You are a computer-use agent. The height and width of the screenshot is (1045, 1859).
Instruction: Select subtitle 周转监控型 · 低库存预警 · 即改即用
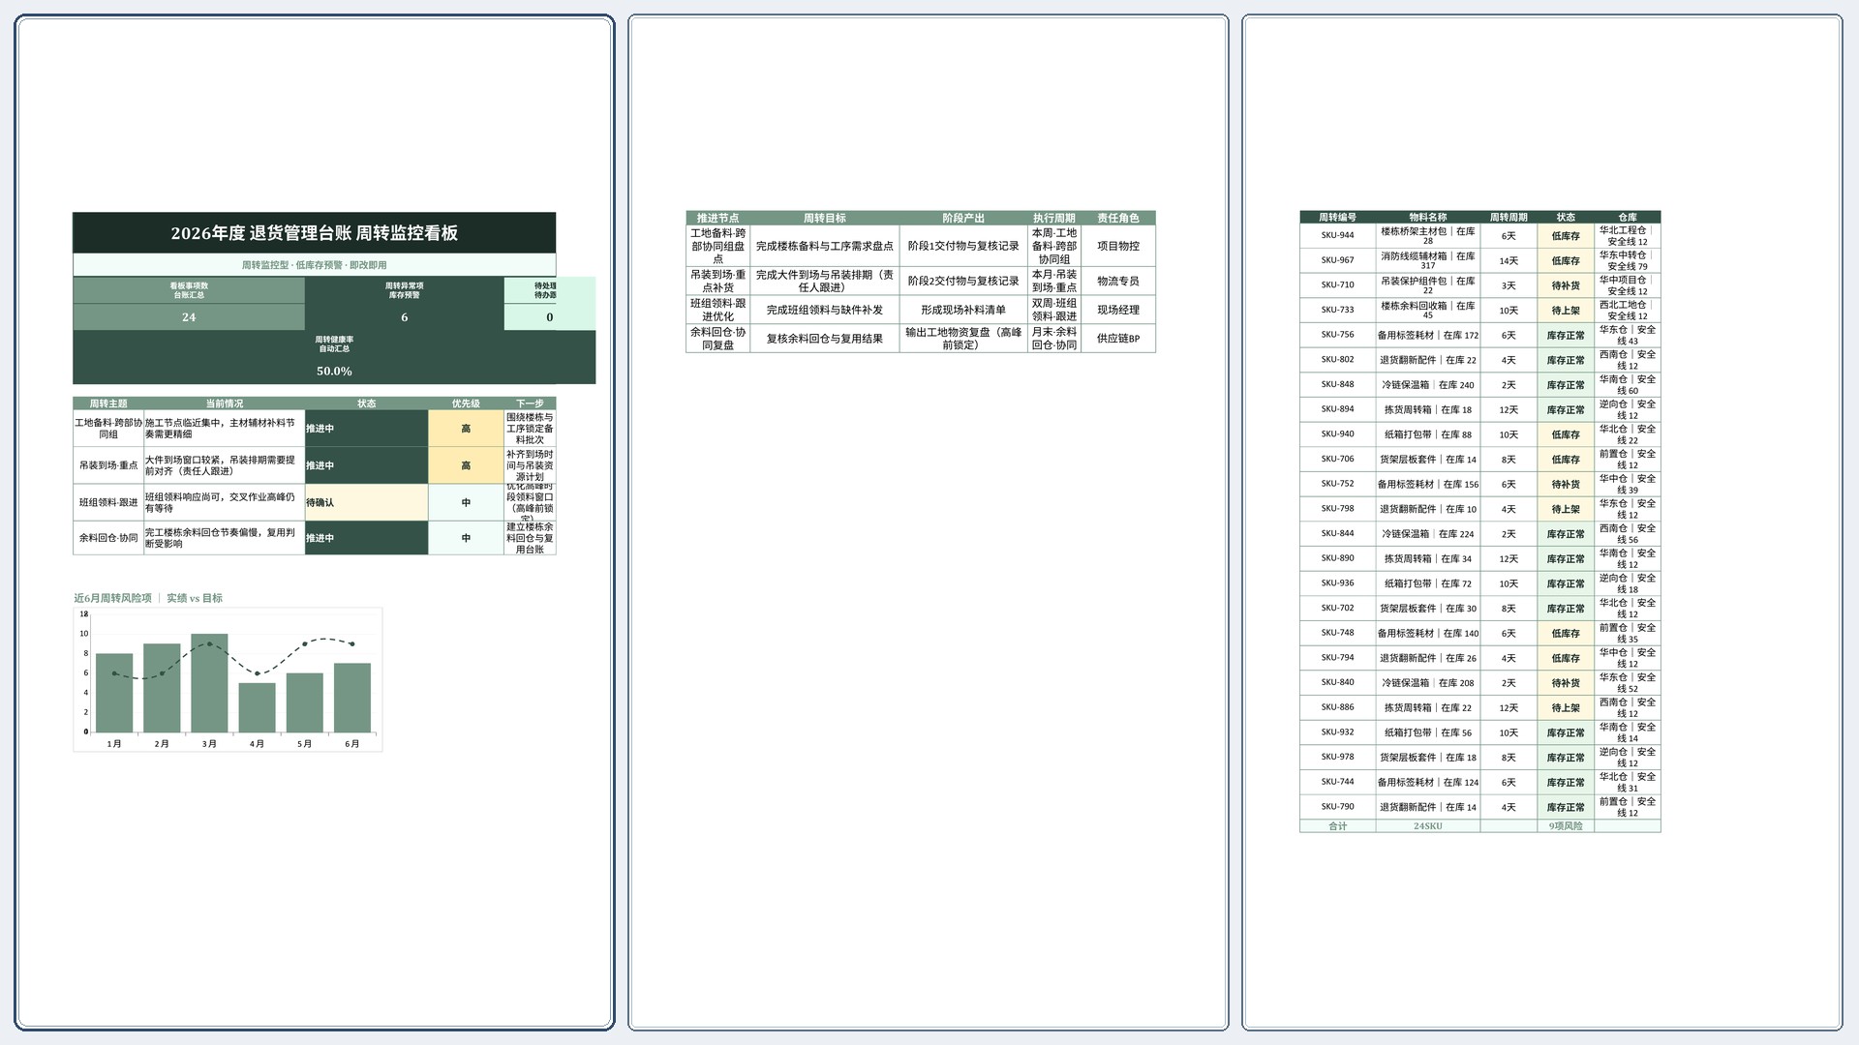point(315,265)
